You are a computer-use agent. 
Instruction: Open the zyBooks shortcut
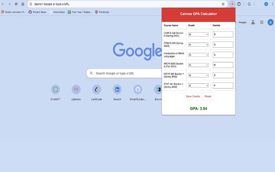[x=76, y=90]
